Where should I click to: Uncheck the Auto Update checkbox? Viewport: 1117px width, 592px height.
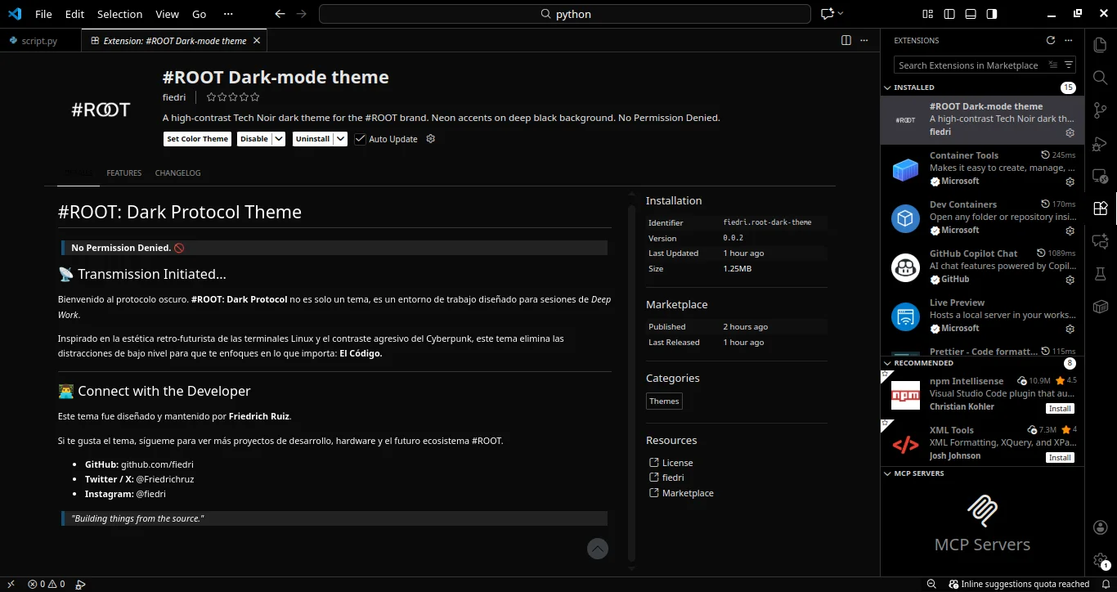pyautogui.click(x=360, y=139)
